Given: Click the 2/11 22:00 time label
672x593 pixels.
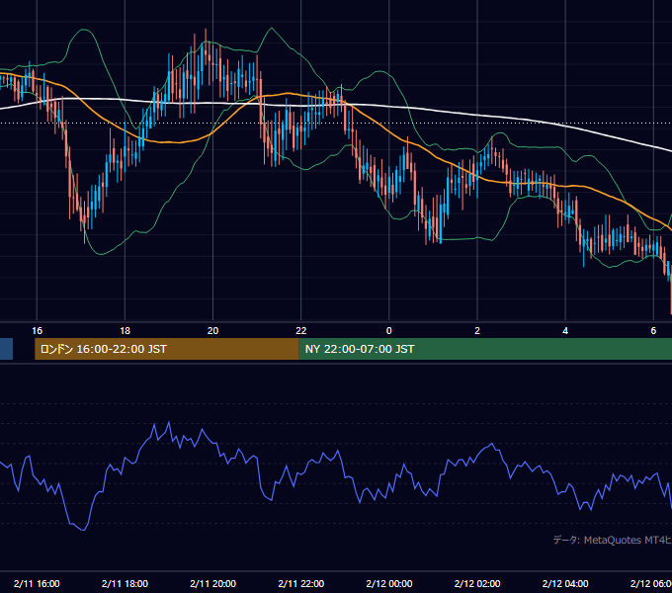Looking at the screenshot, I should tap(300, 583).
